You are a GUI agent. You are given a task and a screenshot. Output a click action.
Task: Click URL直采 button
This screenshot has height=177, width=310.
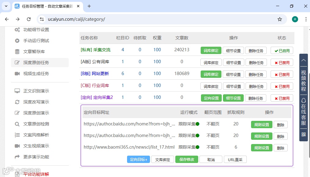coord(235,160)
